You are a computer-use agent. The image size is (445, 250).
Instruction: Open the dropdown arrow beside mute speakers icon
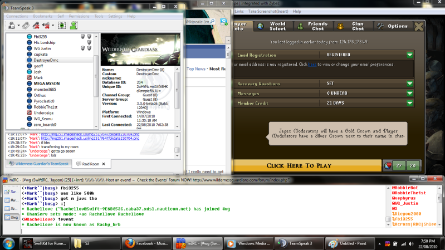coord(53,26)
